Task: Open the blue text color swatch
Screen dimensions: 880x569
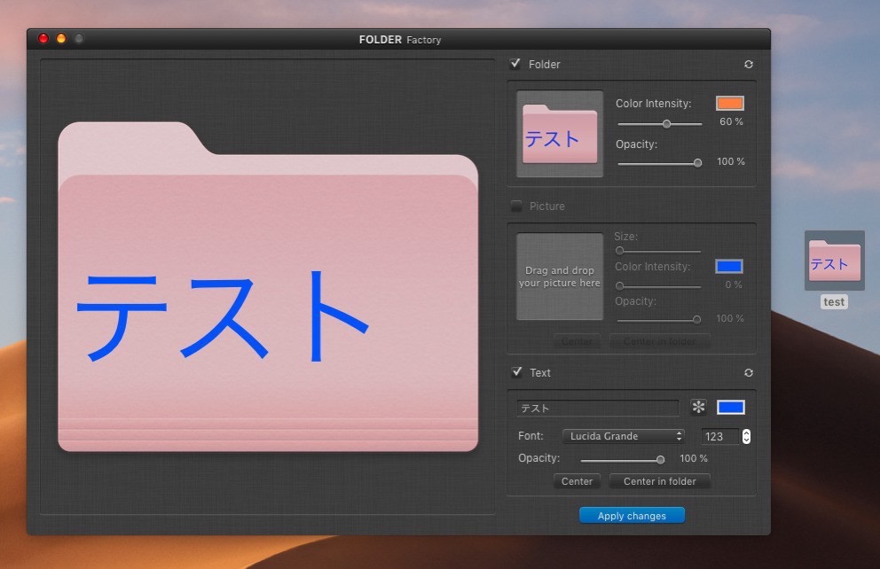Action: [730, 408]
